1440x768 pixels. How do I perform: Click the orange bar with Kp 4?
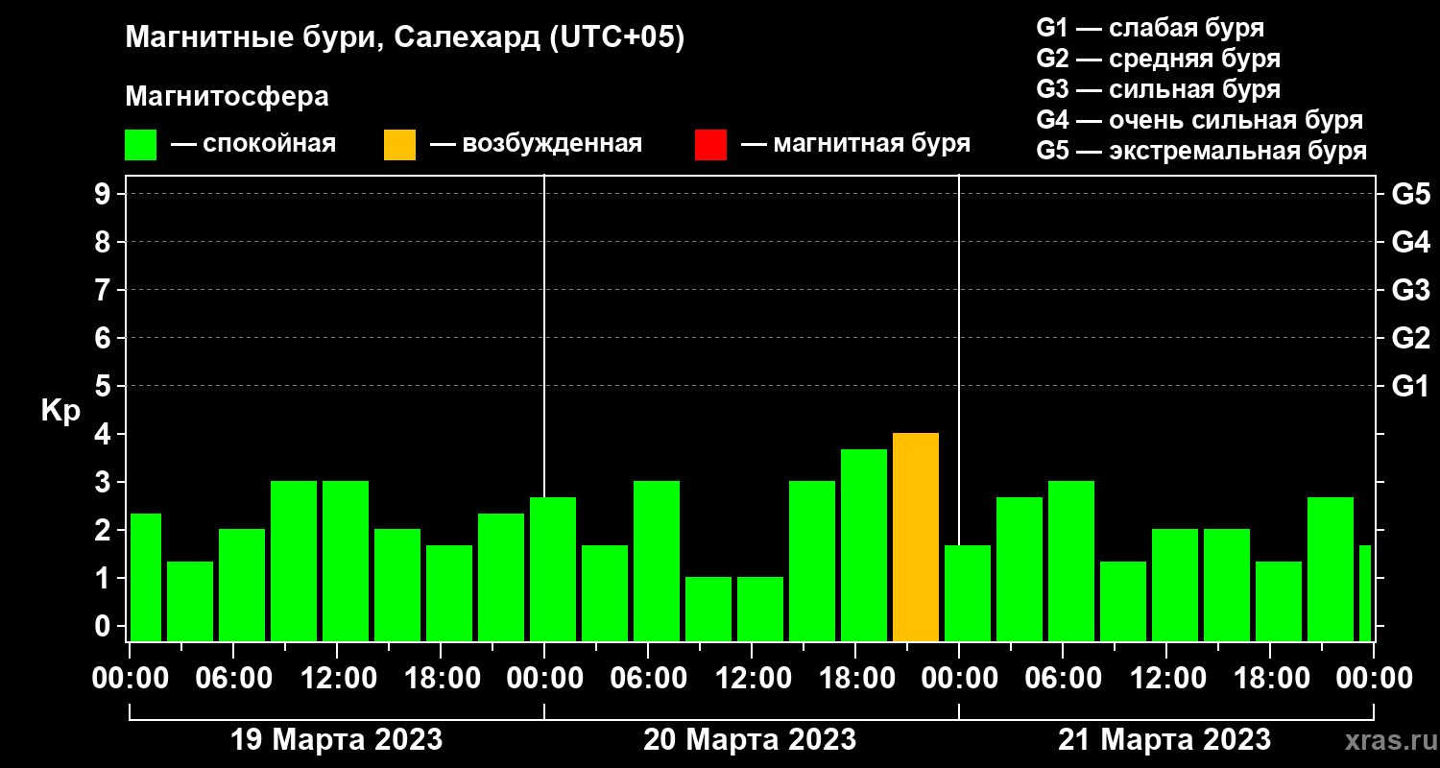[x=916, y=538]
